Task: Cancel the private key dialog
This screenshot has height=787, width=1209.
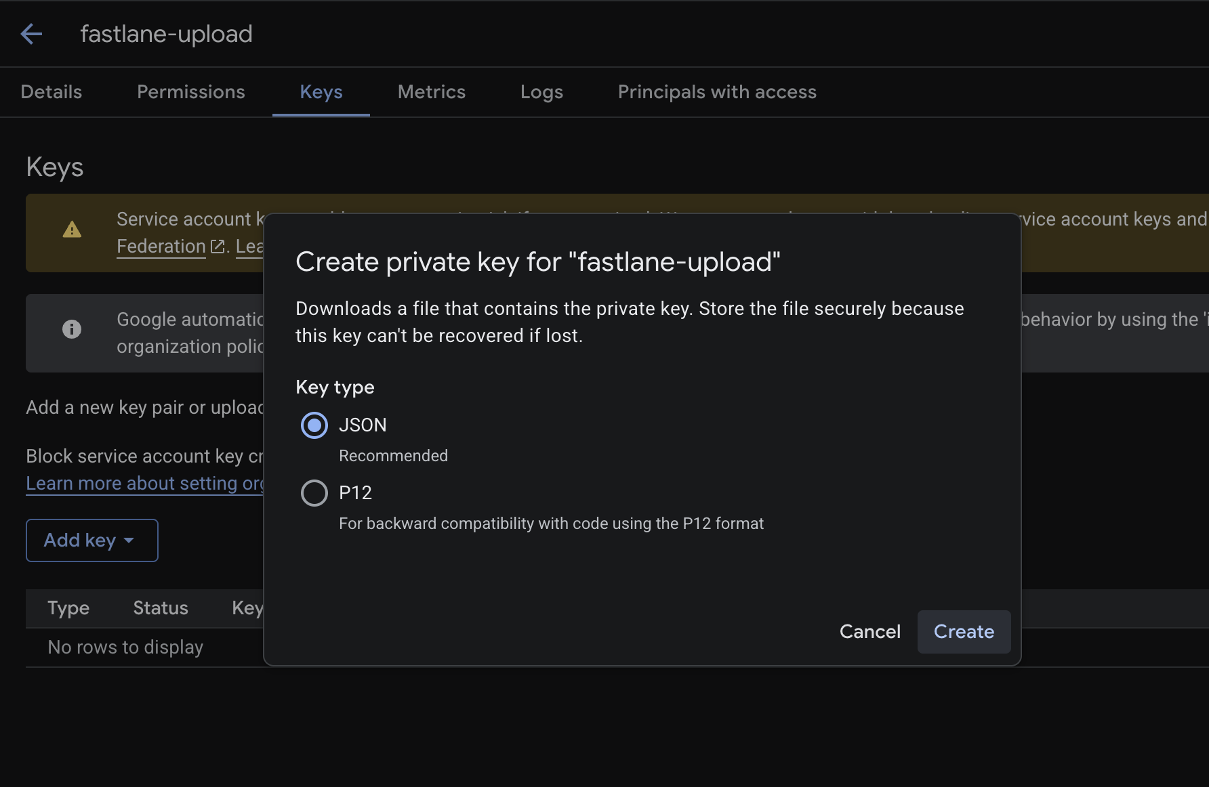Action: (x=870, y=632)
